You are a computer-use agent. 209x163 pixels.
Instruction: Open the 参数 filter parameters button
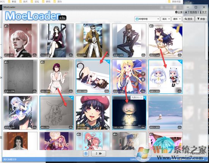pos(201,19)
